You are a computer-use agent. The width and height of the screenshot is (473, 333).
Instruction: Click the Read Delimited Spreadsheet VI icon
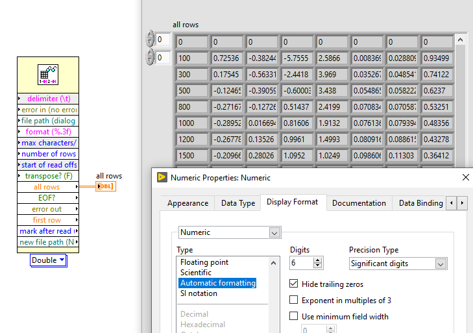click(49, 75)
